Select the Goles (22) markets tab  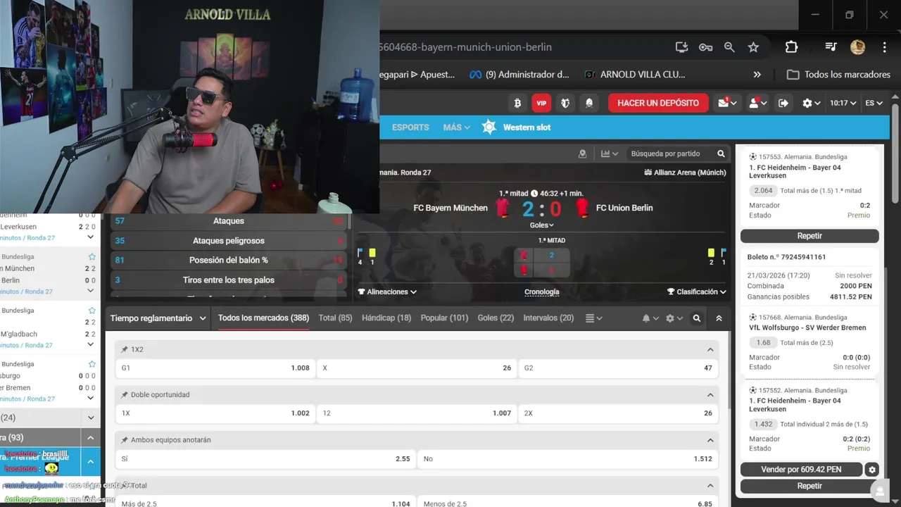496,318
